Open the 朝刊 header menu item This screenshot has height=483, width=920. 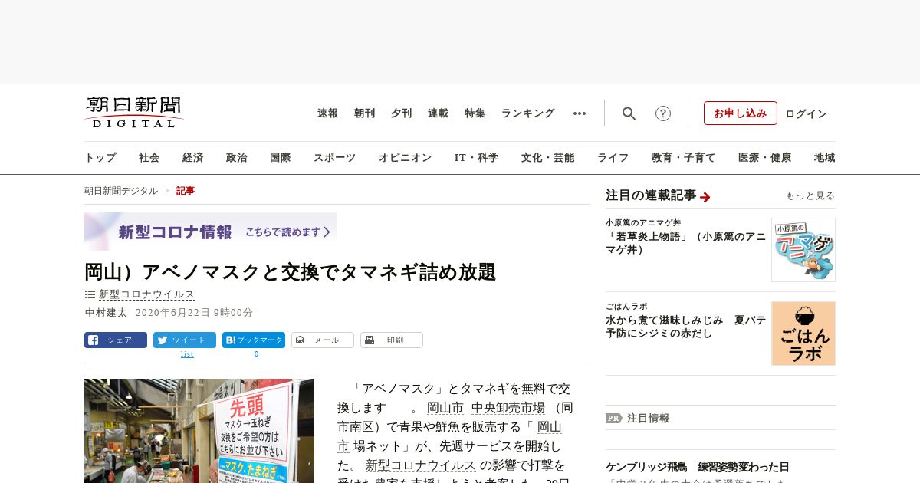(365, 113)
